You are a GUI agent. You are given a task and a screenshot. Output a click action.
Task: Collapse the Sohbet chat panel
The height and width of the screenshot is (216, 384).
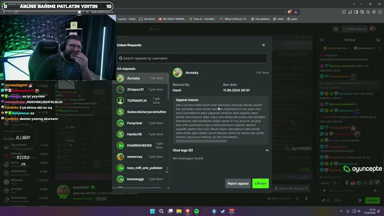point(322,40)
